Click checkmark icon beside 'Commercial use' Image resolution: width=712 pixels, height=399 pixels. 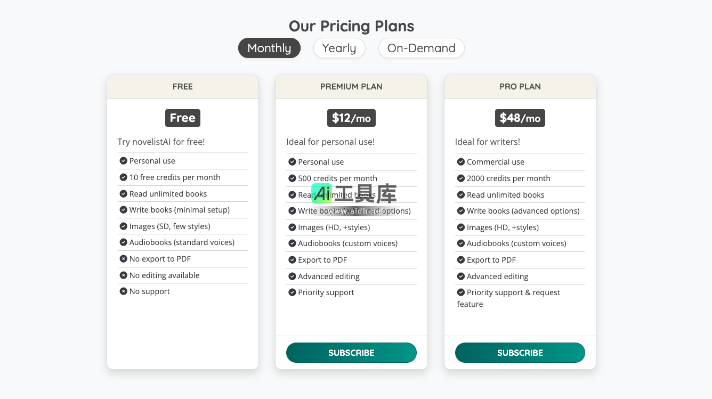click(461, 162)
